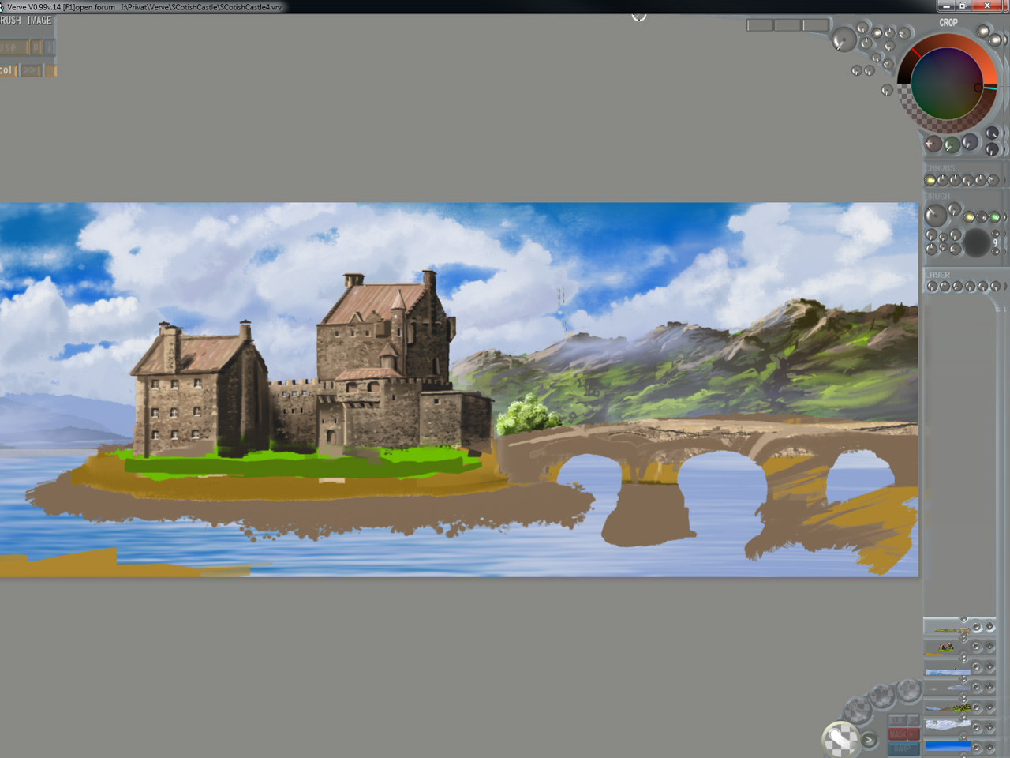The height and width of the screenshot is (758, 1010).
Task: Select the active white brush tool icon
Action: click(x=840, y=739)
